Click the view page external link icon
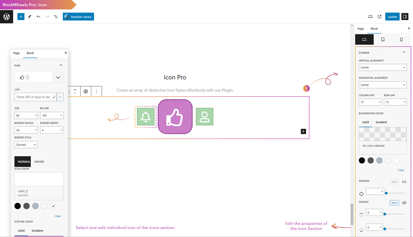Viewport: 413px width, 237px height. [379, 17]
